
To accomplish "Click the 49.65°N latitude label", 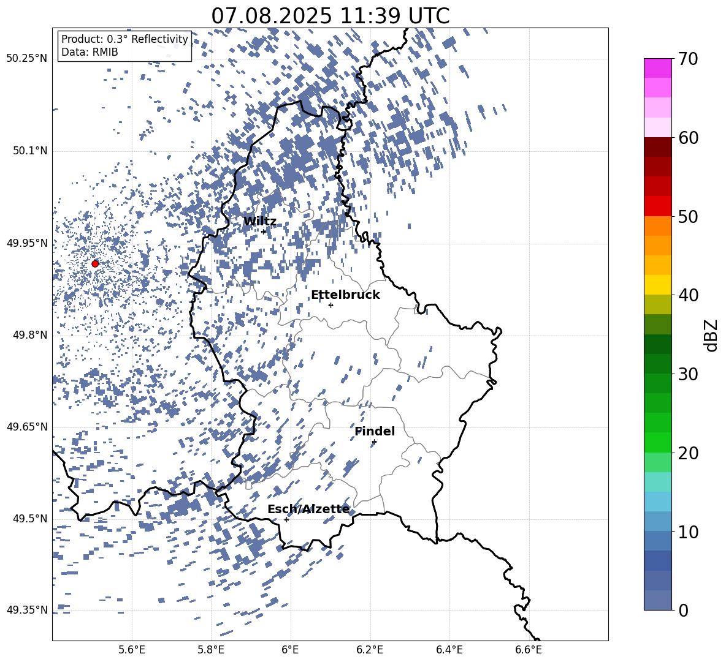I will click(x=27, y=427).
